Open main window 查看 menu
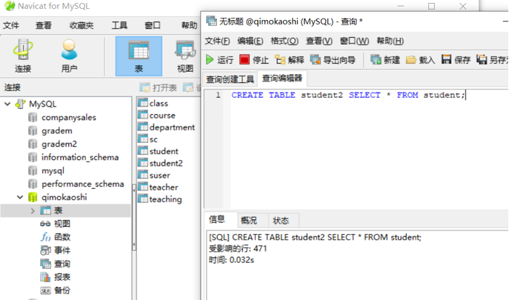 44,25
